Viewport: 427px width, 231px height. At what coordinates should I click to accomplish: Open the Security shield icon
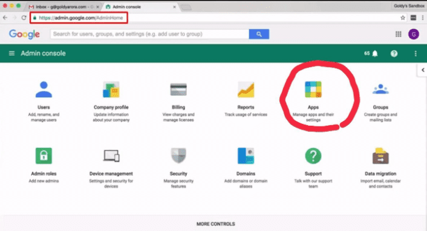178,156
